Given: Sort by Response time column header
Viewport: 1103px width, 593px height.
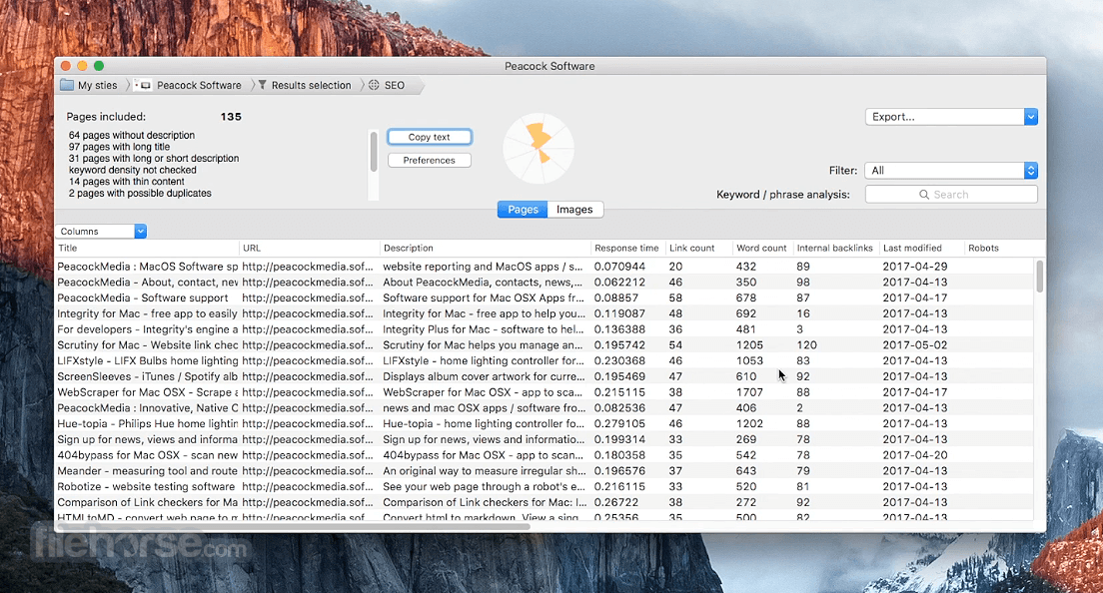Looking at the screenshot, I should (x=626, y=248).
